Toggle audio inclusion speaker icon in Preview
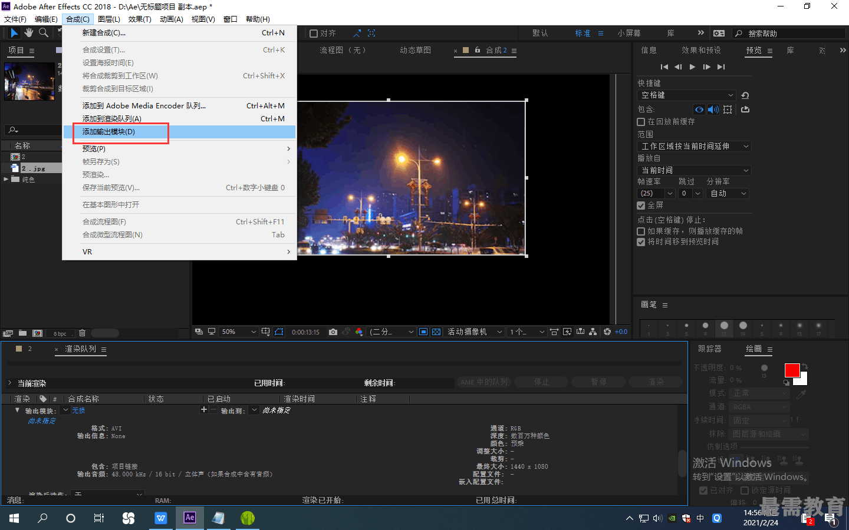Screen dimensions: 849x530 (713, 110)
